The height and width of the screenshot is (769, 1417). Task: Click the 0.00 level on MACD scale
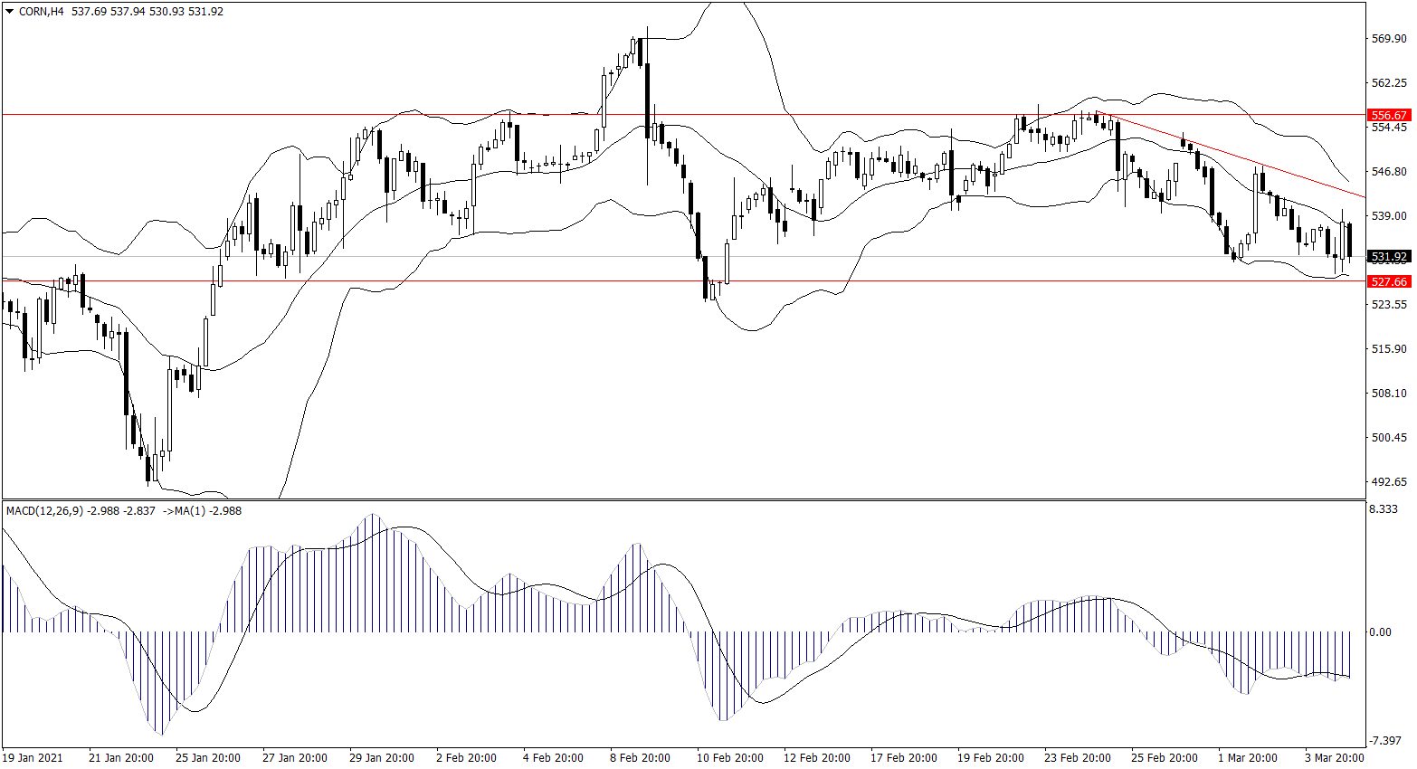(x=1381, y=632)
